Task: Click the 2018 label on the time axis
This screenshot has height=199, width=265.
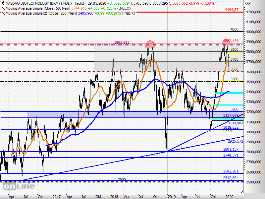Action: point(114,197)
